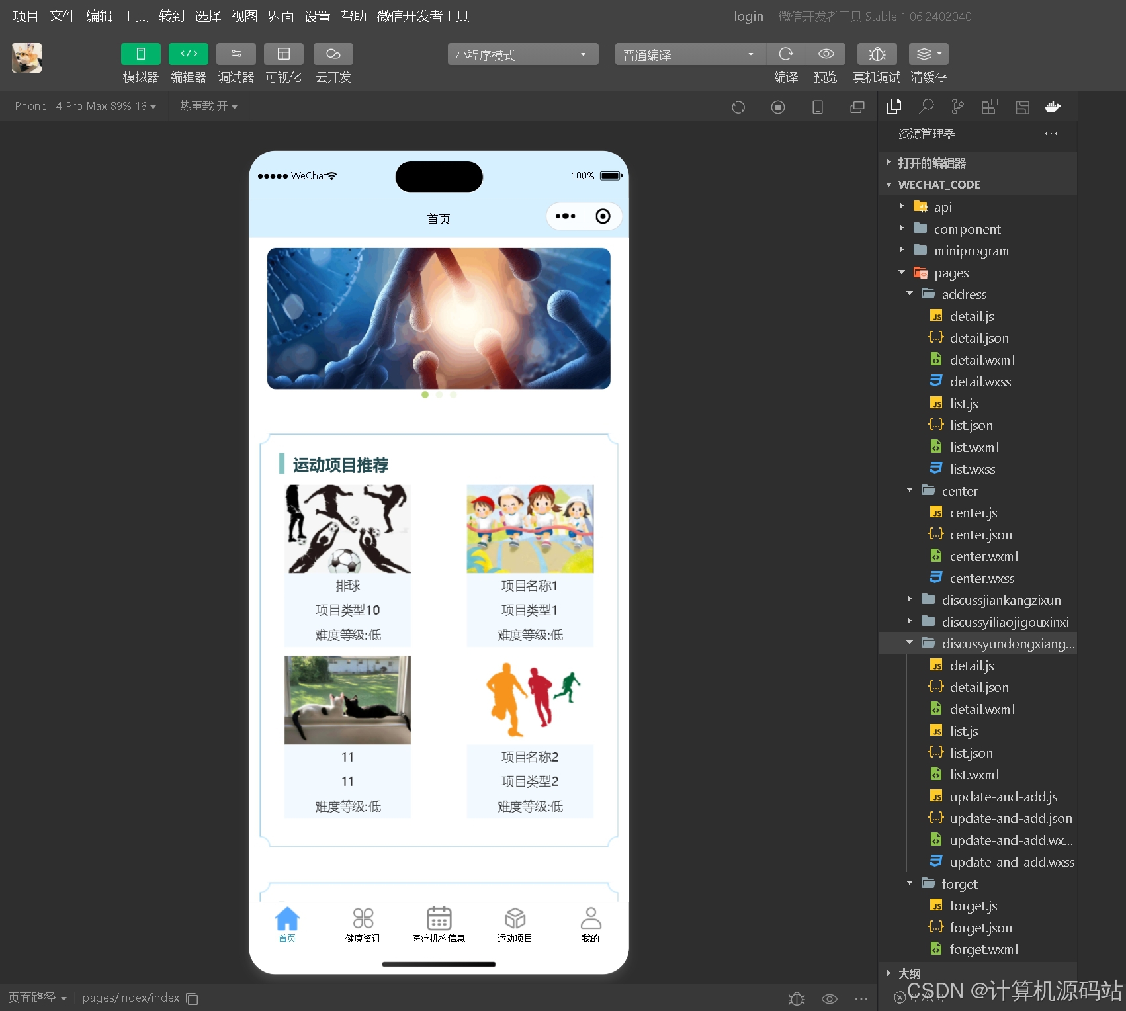Screen dimensions: 1126x1011
Task: Tap the 医疗机构信息 tab
Action: 439,925
